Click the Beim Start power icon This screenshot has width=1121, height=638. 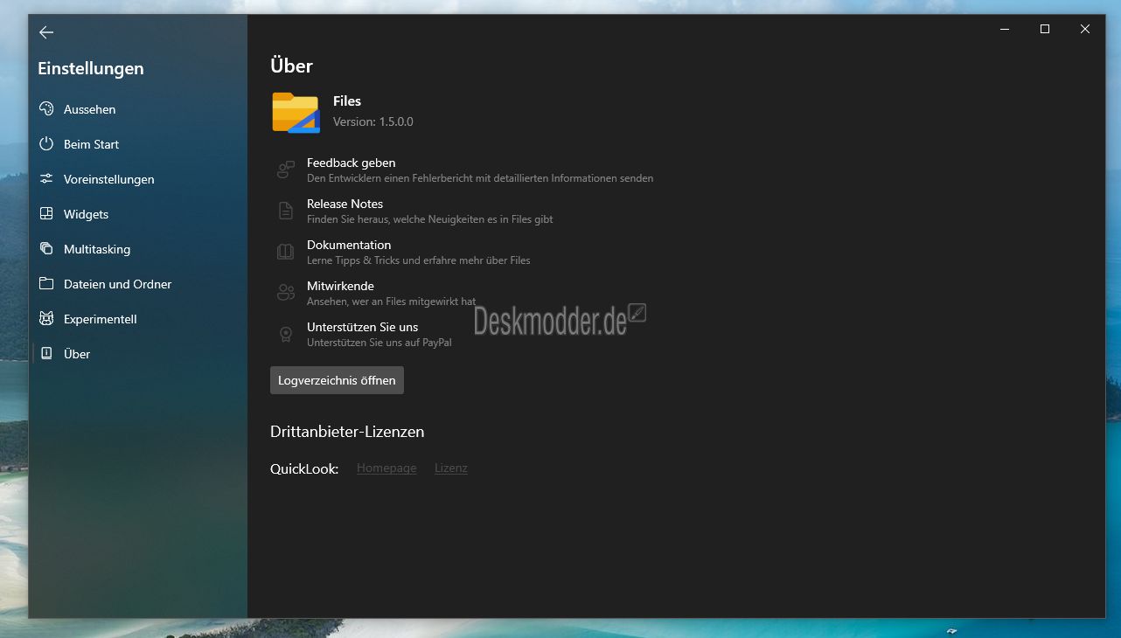pos(46,144)
